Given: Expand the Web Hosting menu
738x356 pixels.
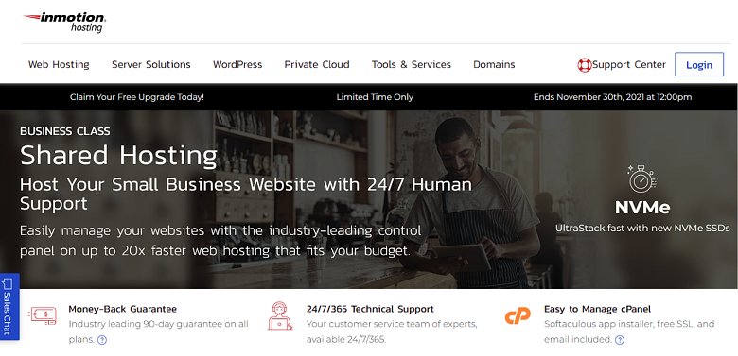Looking at the screenshot, I should (59, 65).
